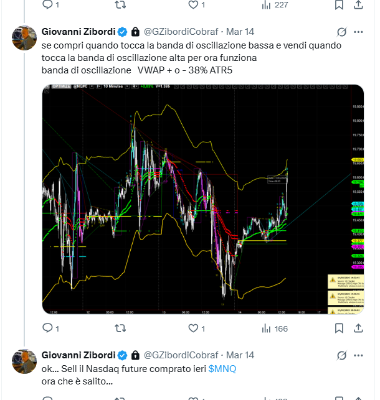Bookmark the tweet with 227 views
This screenshot has width=380, height=400.
pyautogui.click(x=339, y=4)
